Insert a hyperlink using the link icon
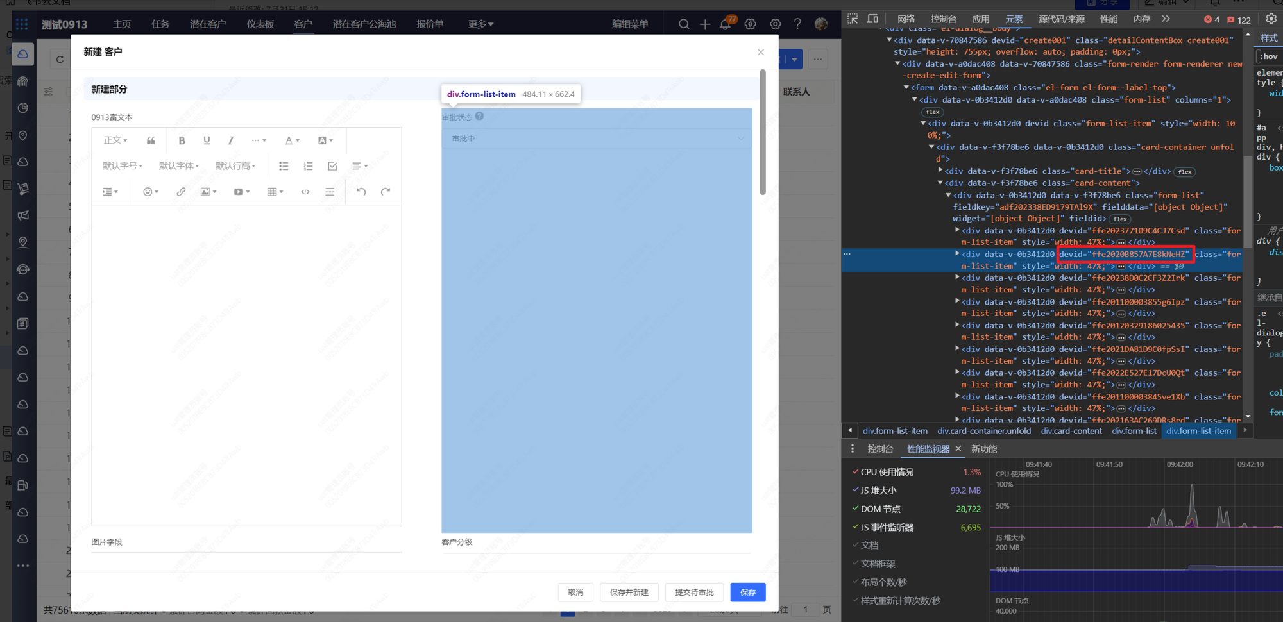 coord(181,192)
